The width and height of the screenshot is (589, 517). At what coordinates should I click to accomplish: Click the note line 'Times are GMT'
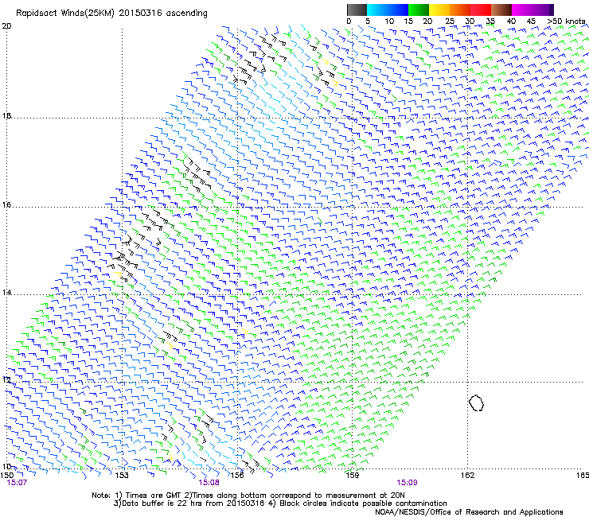pyautogui.click(x=154, y=496)
